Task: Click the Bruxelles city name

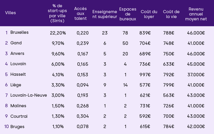Action: coord(19,32)
